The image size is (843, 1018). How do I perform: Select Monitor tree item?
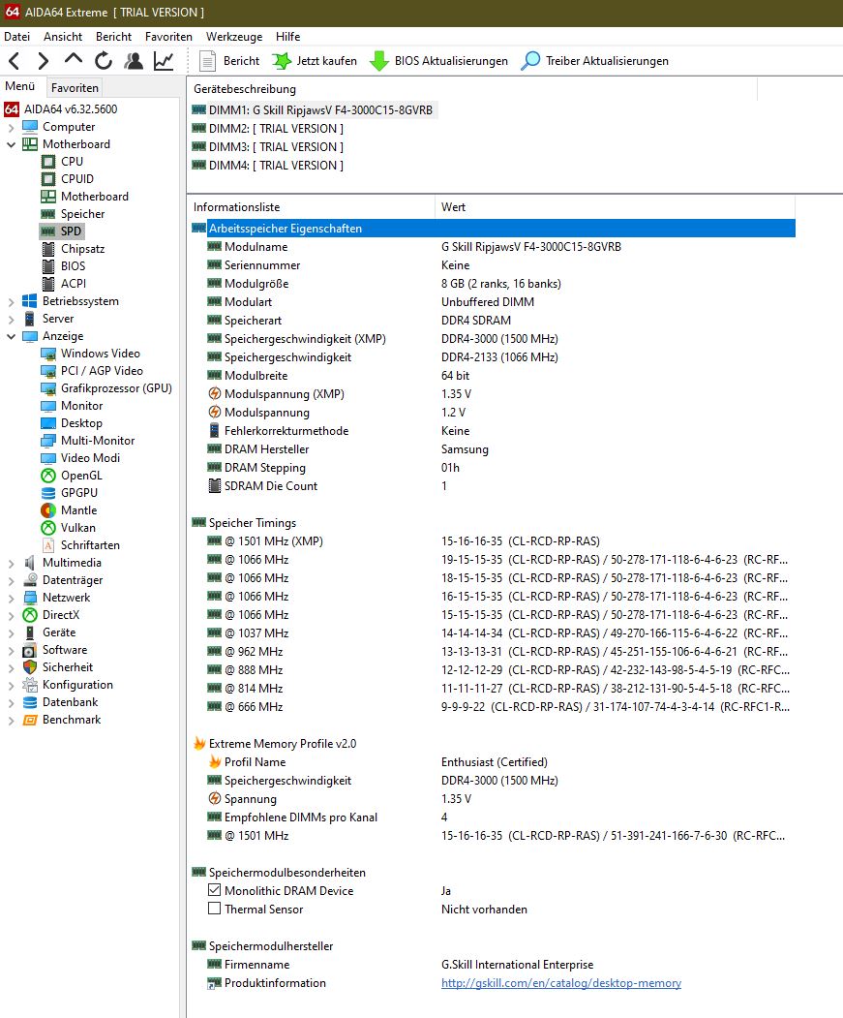point(81,406)
